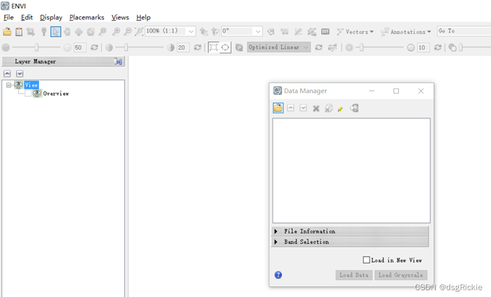Open the arbitrary profile line icon
Viewport: 491px width, 297px height.
298,32
